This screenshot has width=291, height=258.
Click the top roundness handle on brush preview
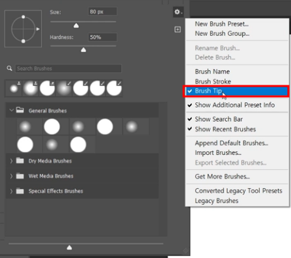[23, 17]
